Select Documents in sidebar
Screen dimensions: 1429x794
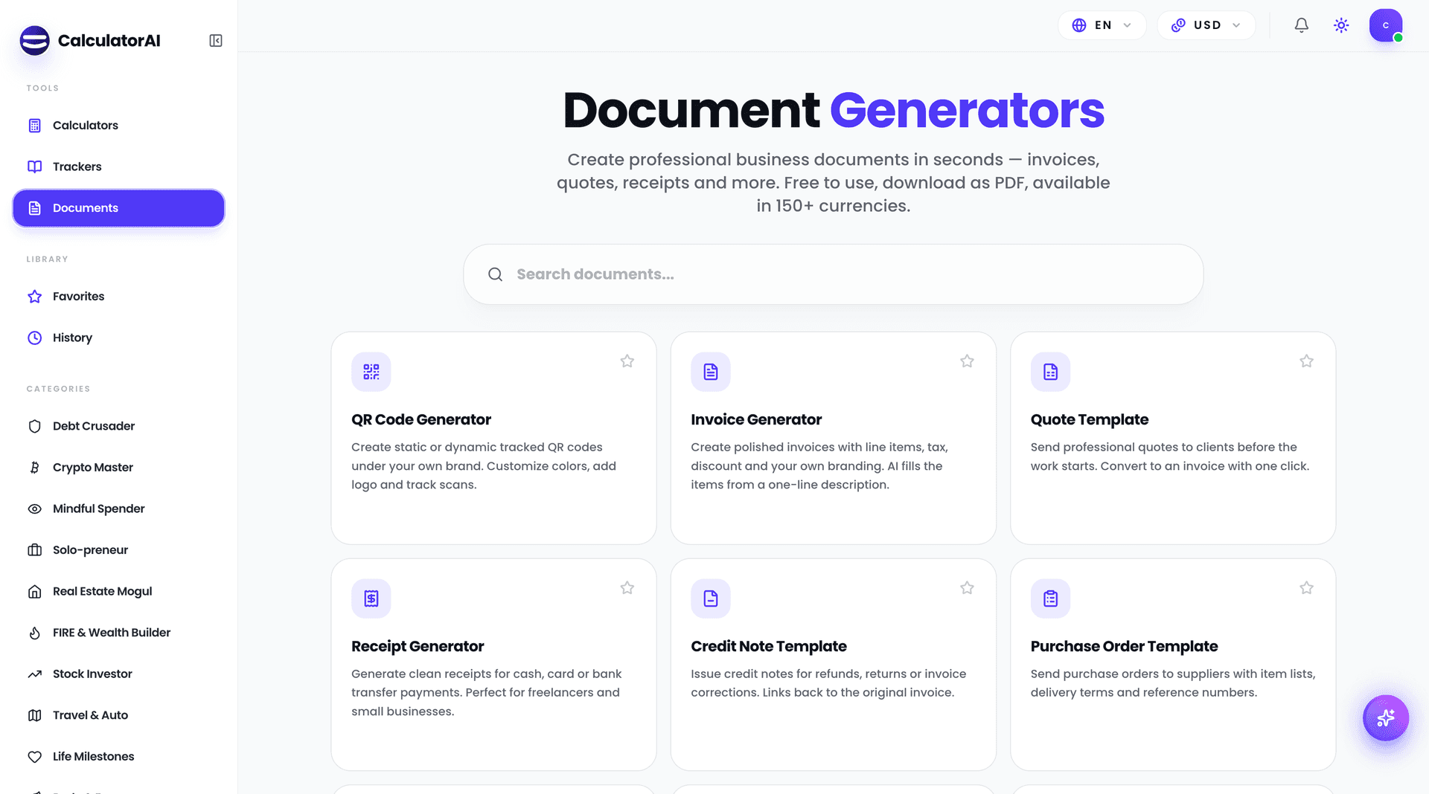[x=118, y=208]
